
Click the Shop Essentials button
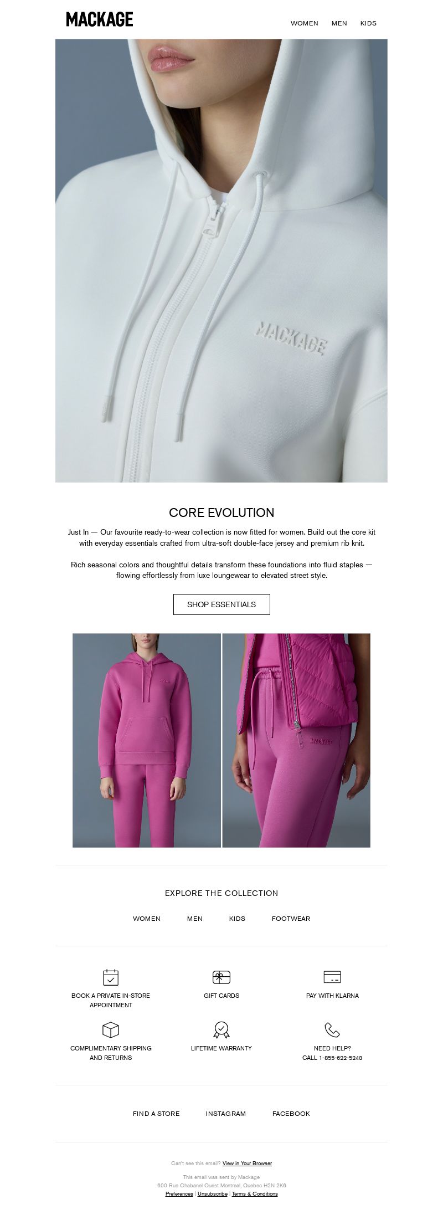(221, 604)
